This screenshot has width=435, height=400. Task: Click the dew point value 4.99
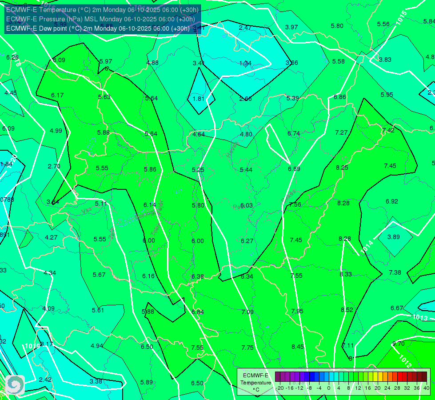[x=56, y=131]
